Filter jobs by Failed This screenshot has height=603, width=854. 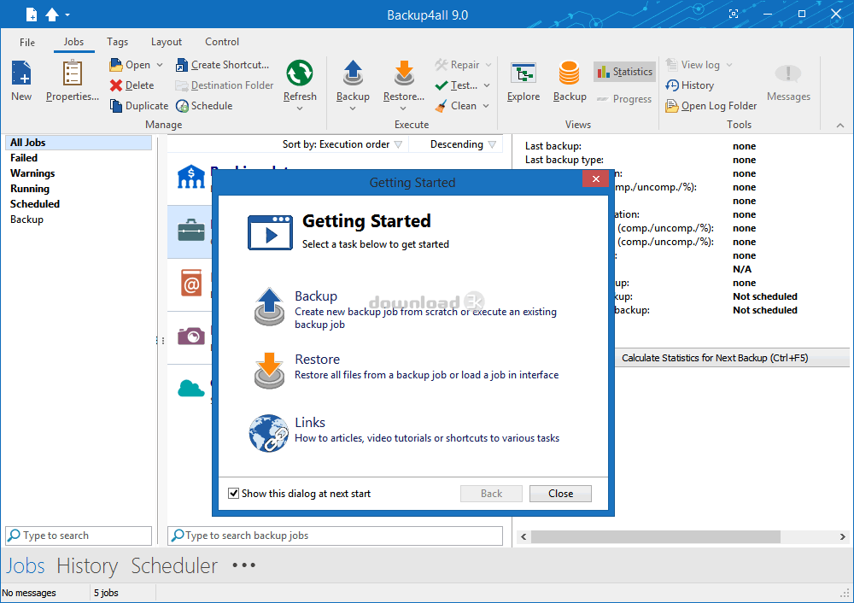[x=24, y=158]
